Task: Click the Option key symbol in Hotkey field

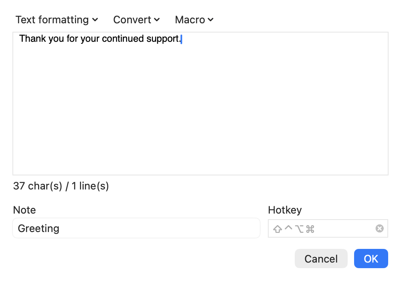Action: click(299, 229)
